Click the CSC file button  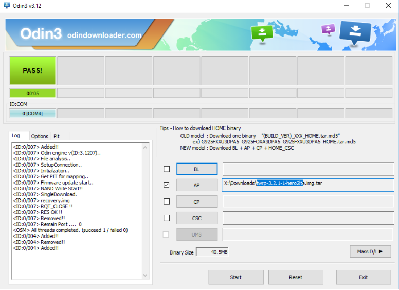197,218
